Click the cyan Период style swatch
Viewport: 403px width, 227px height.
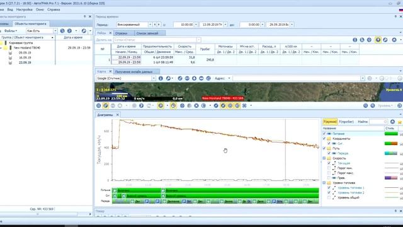point(391,153)
